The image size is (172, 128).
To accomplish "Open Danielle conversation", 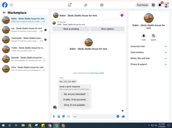I will [x=24, y=59].
